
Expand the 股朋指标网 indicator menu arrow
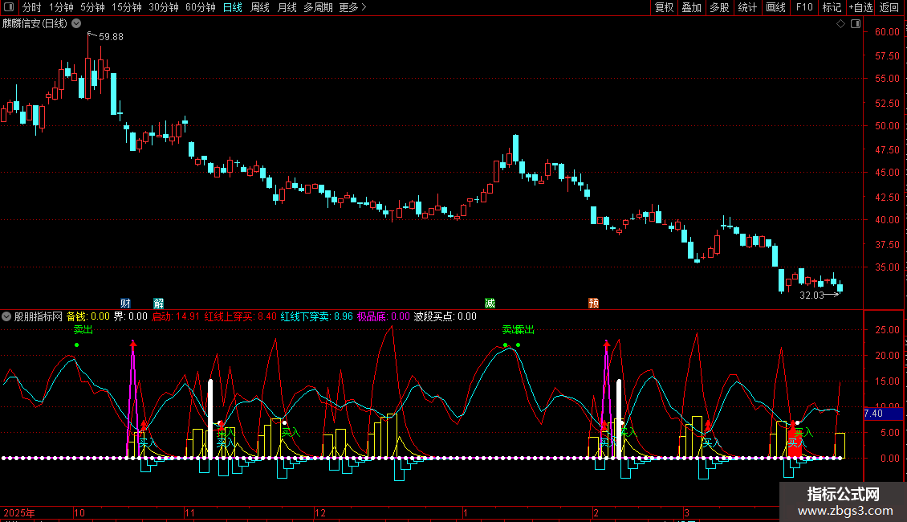pyautogui.click(x=7, y=316)
